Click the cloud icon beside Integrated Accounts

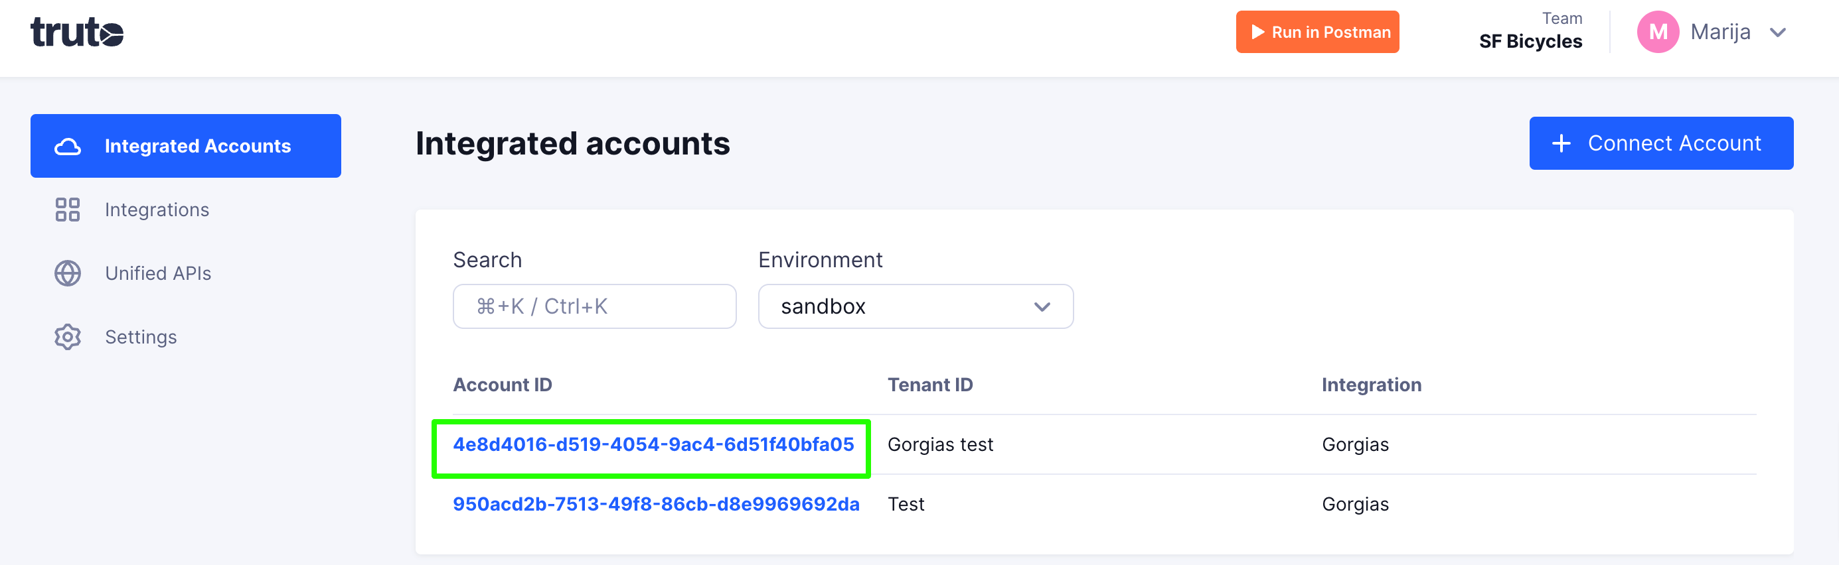coord(68,147)
